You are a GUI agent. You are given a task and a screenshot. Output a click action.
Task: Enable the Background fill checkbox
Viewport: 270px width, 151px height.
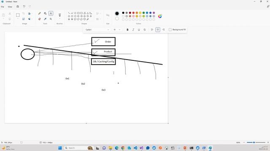click(170, 30)
